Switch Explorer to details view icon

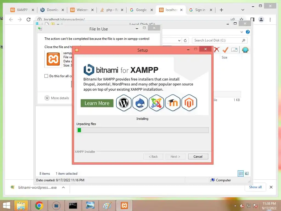[x=240, y=173]
